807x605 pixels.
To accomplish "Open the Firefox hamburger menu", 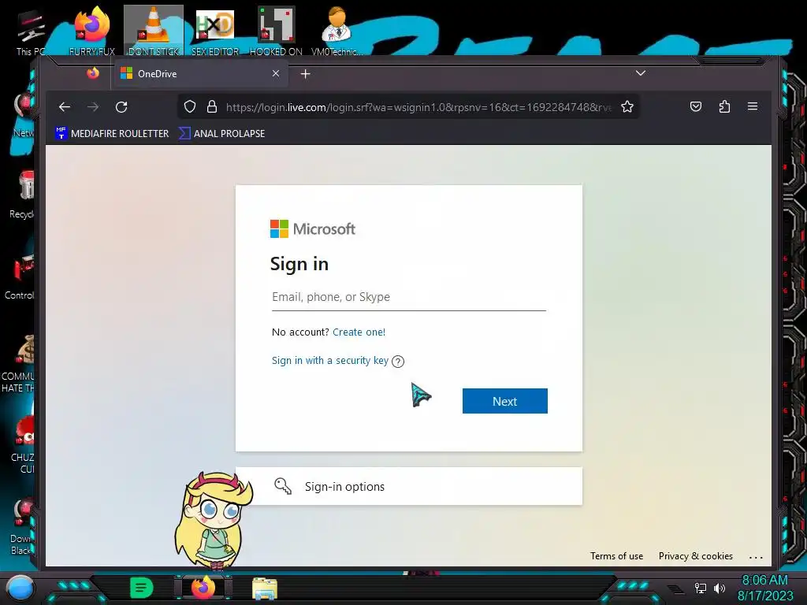I will (x=753, y=106).
